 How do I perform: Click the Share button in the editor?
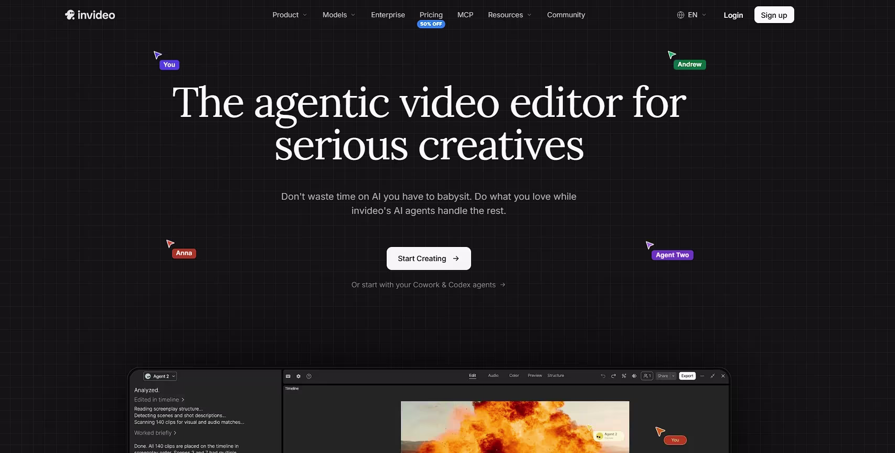click(x=663, y=376)
